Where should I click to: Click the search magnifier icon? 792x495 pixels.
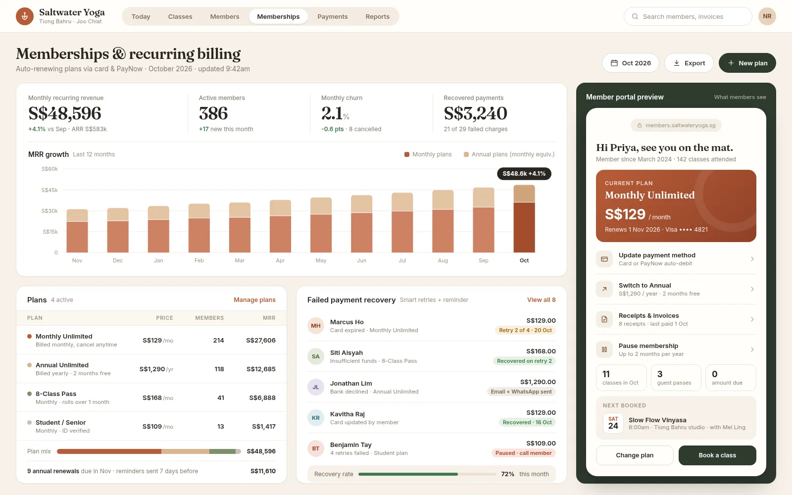click(635, 16)
